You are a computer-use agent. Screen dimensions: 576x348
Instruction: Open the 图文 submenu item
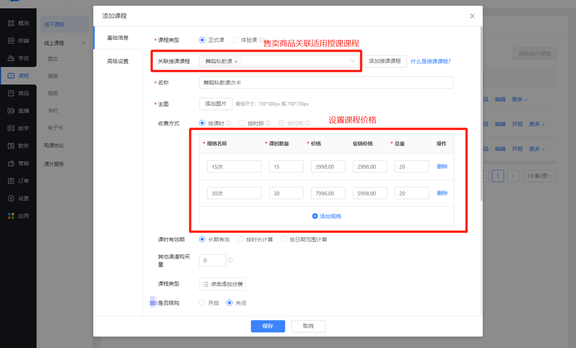[53, 59]
